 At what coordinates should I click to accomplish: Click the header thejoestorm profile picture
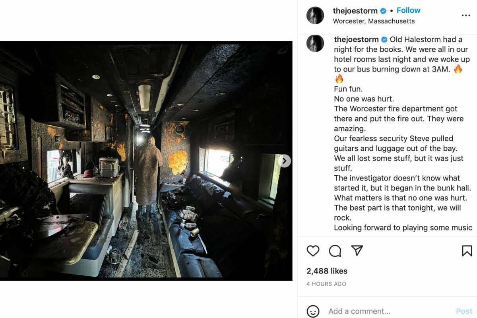[315, 16]
